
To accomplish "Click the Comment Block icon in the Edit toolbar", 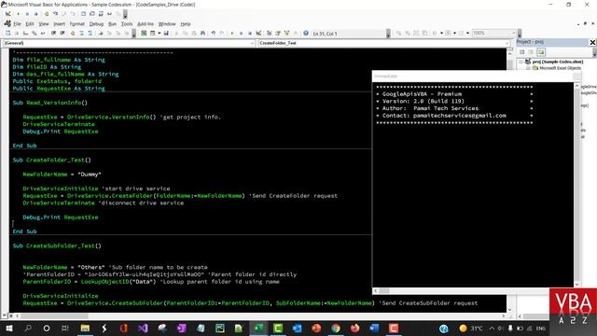I will 81,34.
